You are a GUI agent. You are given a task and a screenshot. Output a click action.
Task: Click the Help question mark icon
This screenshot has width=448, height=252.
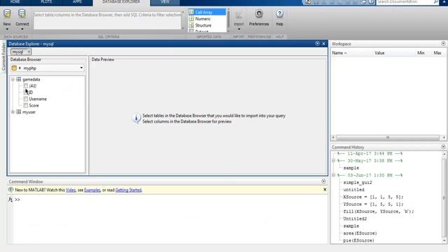click(x=279, y=14)
